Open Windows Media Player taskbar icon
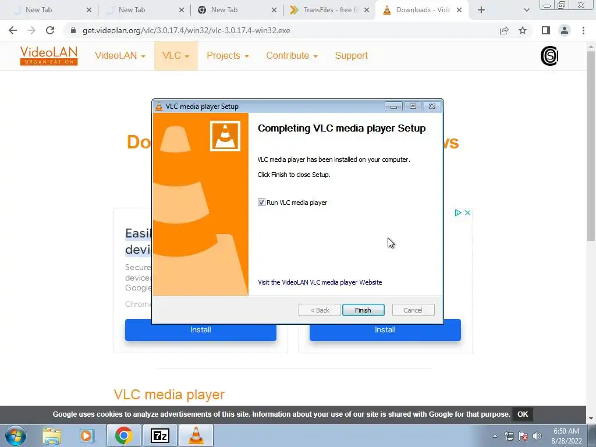Image resolution: width=596 pixels, height=447 pixels. pos(87,435)
